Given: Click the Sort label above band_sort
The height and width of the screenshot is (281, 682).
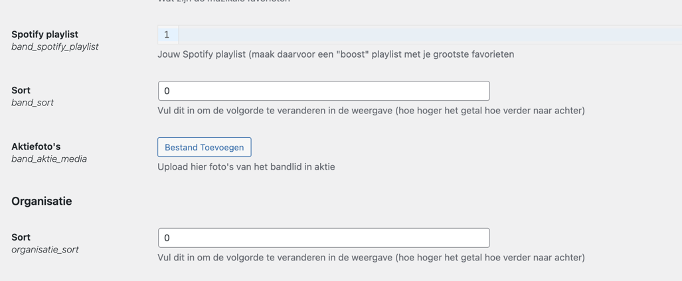Looking at the screenshot, I should coord(21,90).
